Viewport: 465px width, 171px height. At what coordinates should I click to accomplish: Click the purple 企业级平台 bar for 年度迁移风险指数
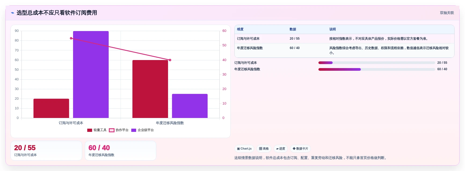(190, 106)
